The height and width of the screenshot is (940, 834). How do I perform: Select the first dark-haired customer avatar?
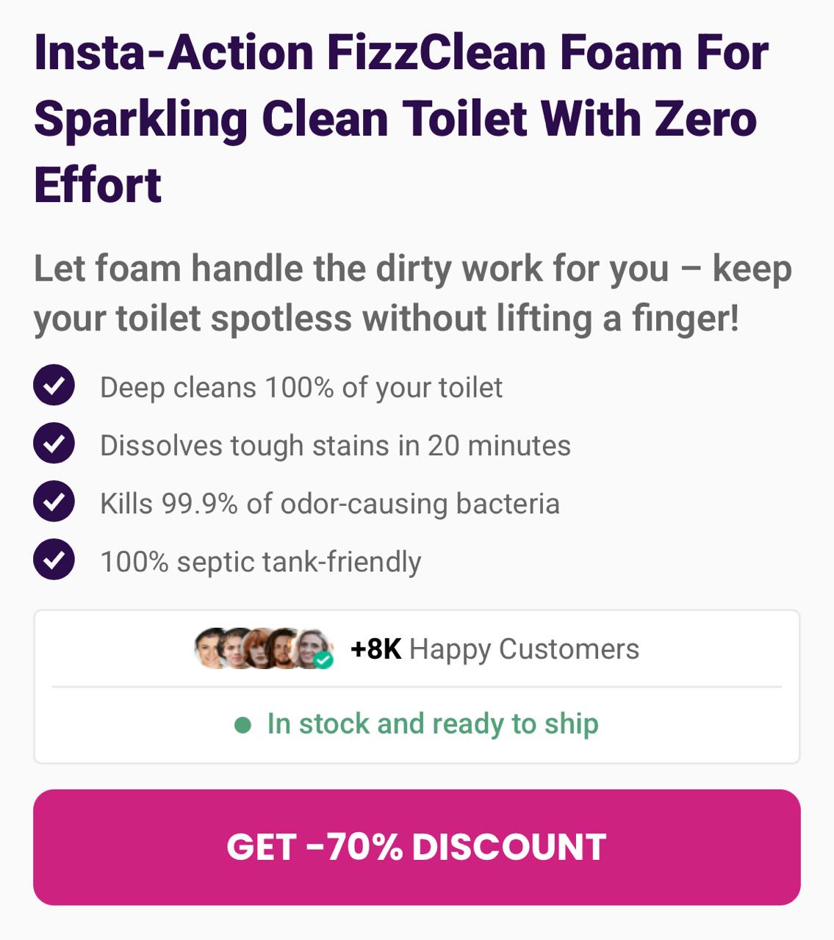coord(211,648)
